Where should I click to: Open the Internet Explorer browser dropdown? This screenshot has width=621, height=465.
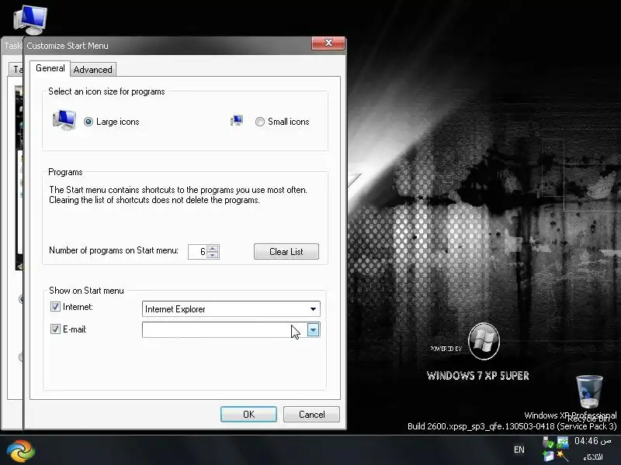coord(231,308)
